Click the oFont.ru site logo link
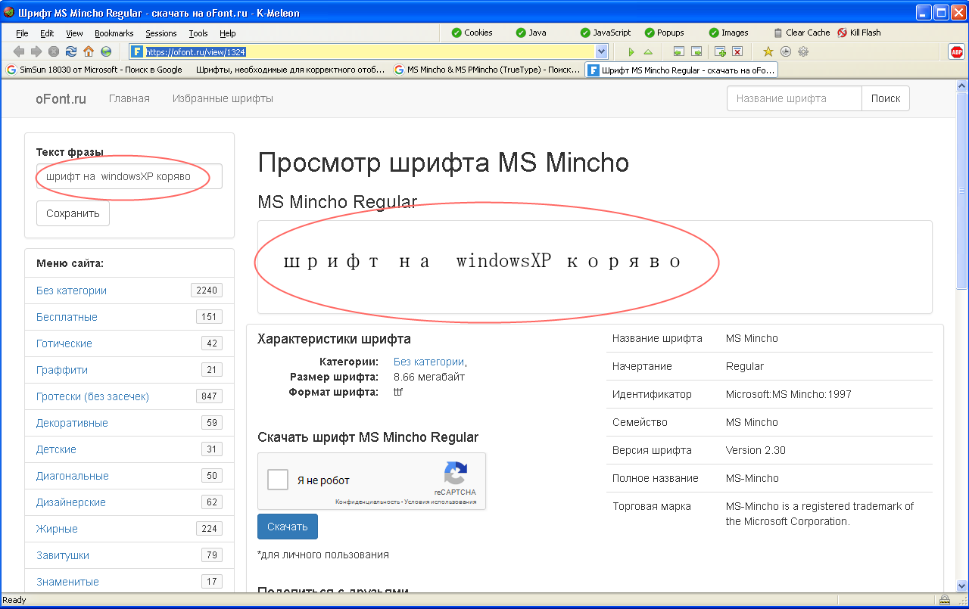Viewport: 969px width, 609px height. click(x=61, y=99)
